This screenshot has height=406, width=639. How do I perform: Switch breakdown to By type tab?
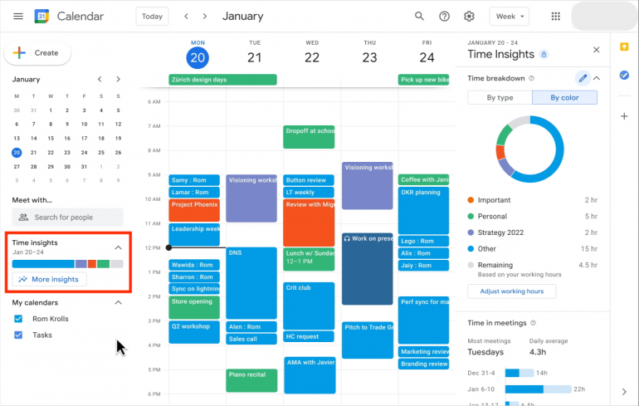point(500,97)
